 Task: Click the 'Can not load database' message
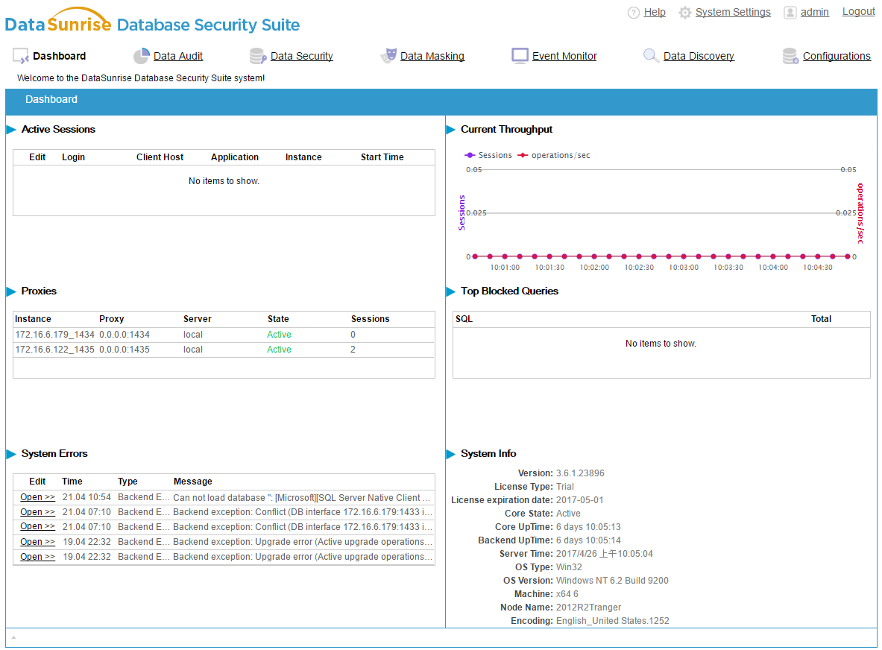click(x=302, y=498)
